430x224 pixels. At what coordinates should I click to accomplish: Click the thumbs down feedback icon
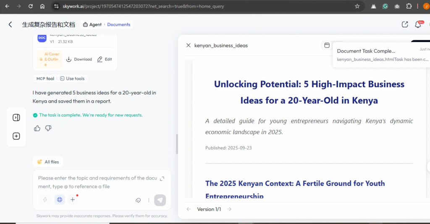coord(48,128)
